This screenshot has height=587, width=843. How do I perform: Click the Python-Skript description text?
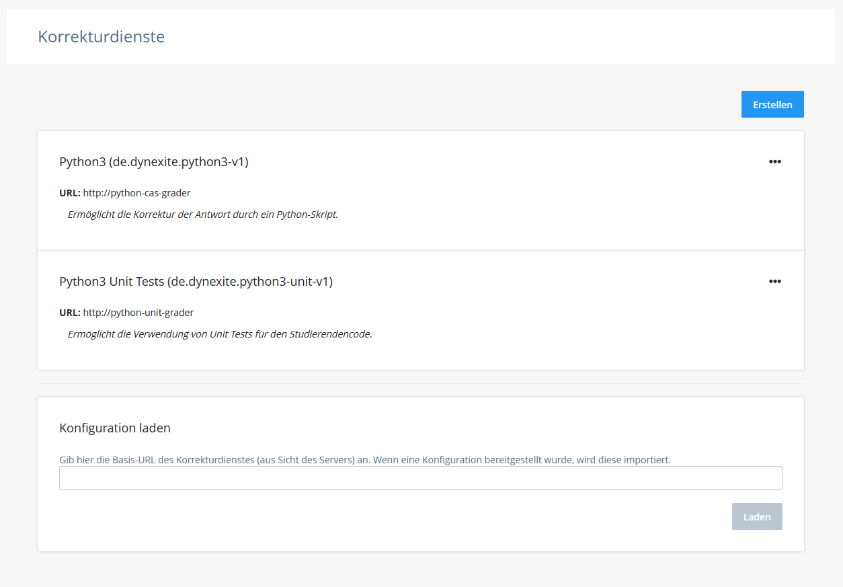coord(203,214)
